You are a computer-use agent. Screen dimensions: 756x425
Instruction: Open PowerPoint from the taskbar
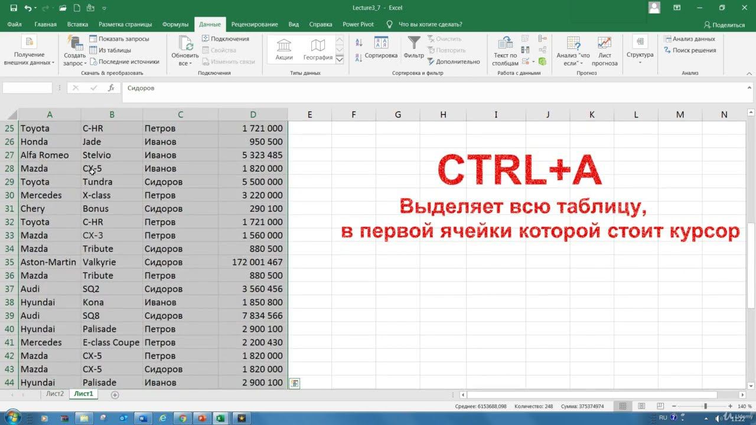201,418
